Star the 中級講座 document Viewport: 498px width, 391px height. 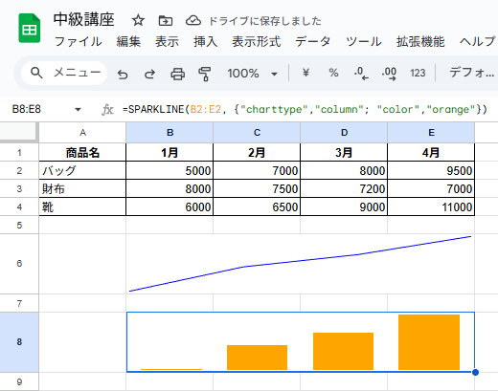[x=138, y=21]
